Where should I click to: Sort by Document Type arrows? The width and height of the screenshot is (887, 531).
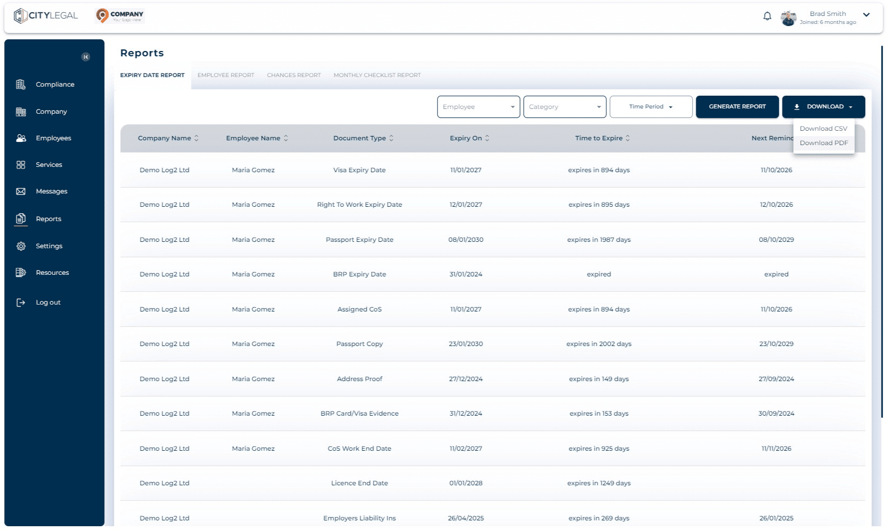click(x=391, y=138)
